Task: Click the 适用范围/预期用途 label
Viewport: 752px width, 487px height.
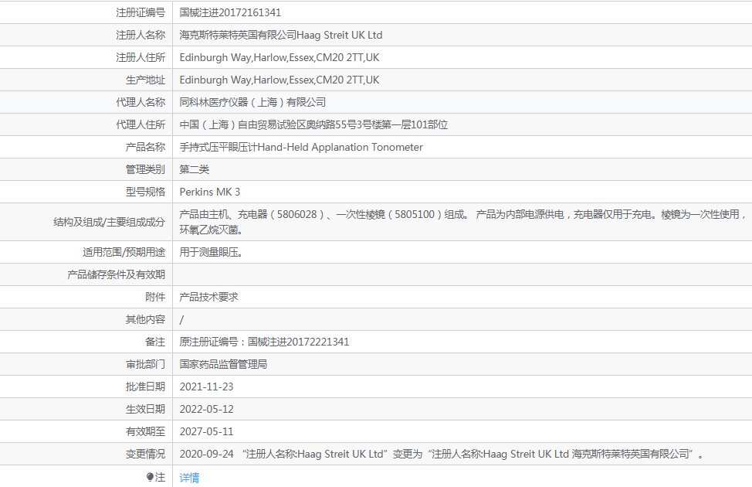Action: point(124,252)
